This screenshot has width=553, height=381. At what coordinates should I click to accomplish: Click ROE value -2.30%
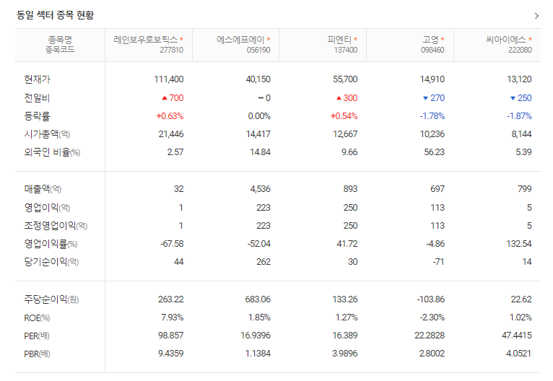click(x=432, y=317)
